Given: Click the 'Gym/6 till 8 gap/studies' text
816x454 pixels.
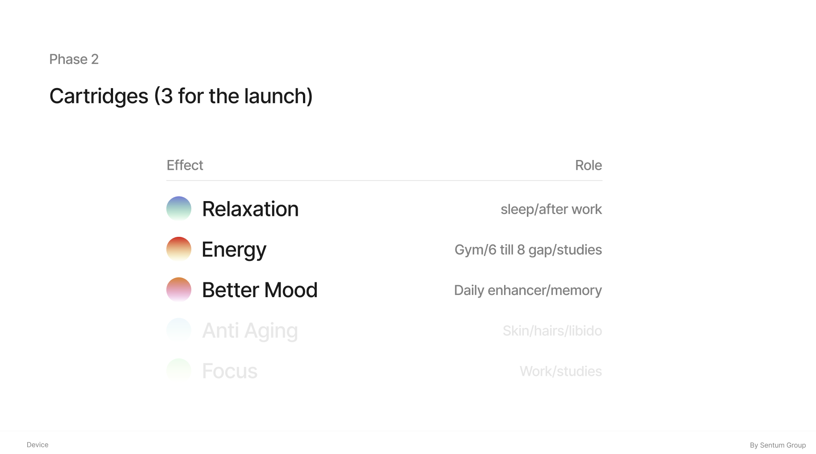Looking at the screenshot, I should pyautogui.click(x=528, y=250).
